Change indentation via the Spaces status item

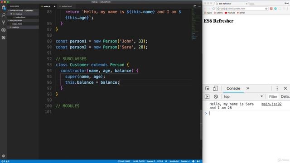click(151, 161)
